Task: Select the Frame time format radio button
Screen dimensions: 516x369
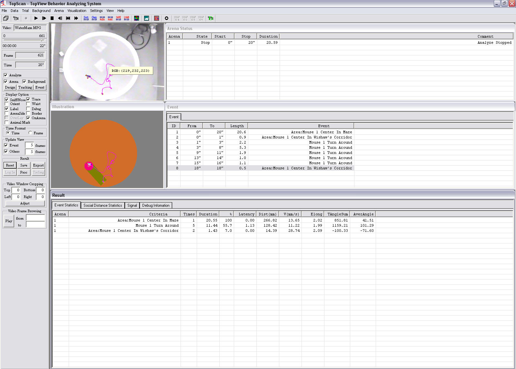Action: 30,133
